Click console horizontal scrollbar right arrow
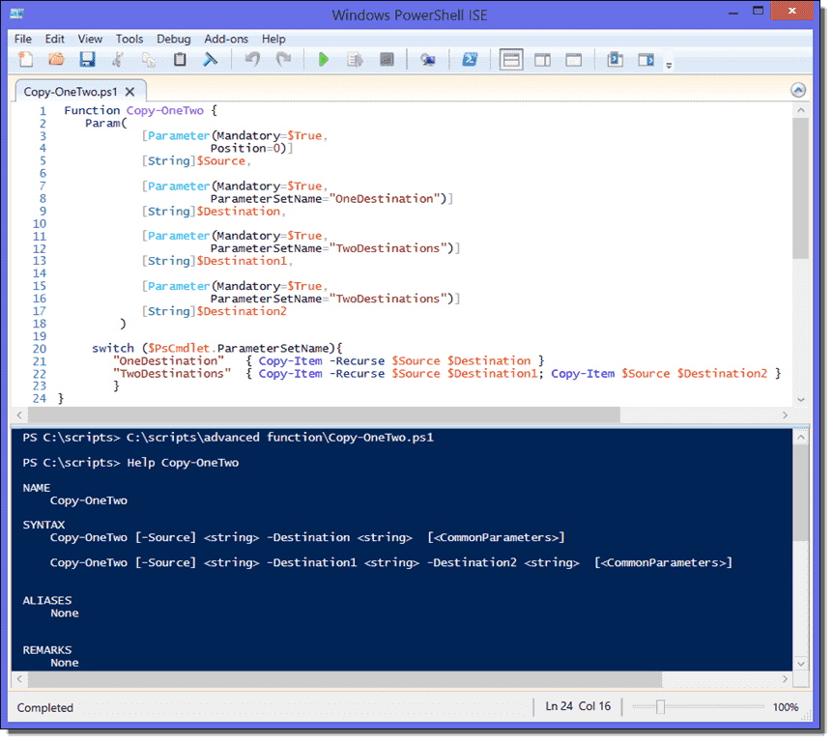The image size is (833, 742). point(785,679)
